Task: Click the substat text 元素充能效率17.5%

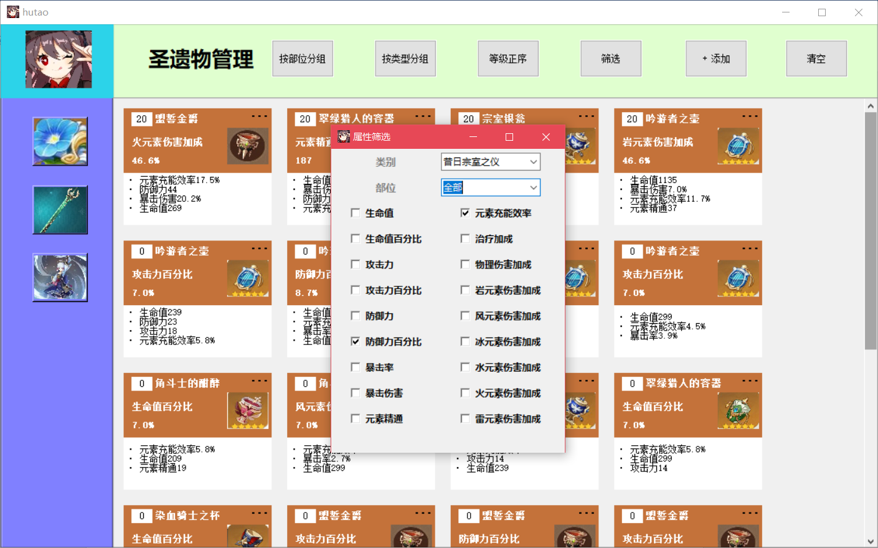Action: click(x=179, y=180)
